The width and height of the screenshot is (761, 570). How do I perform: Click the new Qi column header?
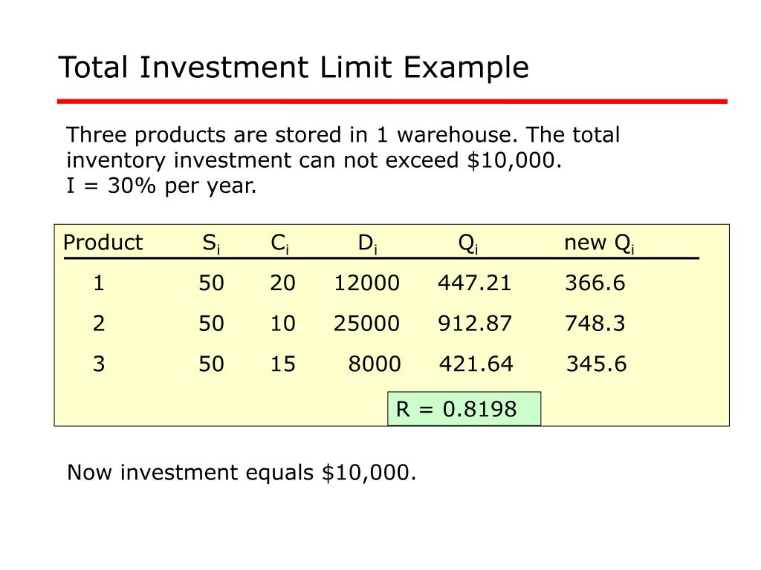599,243
